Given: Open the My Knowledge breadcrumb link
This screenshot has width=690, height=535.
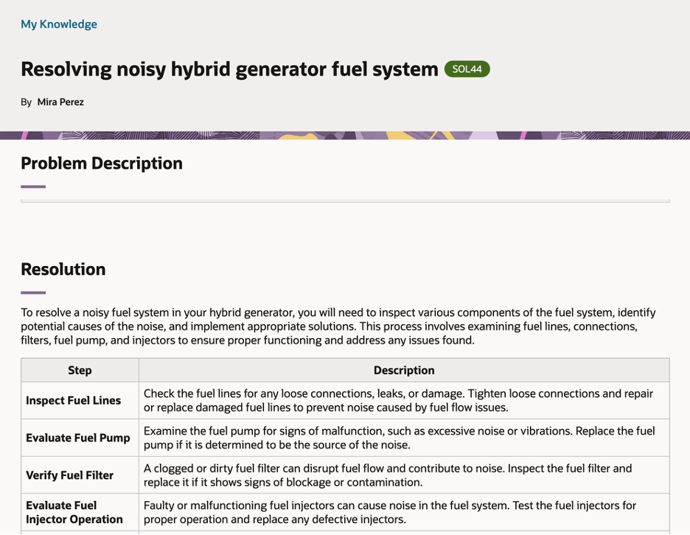Looking at the screenshot, I should pos(59,24).
